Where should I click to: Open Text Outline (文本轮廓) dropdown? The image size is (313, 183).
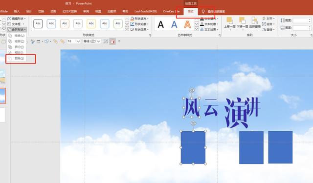pos(209,24)
